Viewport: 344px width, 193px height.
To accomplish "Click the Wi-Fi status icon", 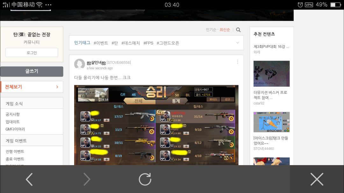I will click(x=39, y=4).
